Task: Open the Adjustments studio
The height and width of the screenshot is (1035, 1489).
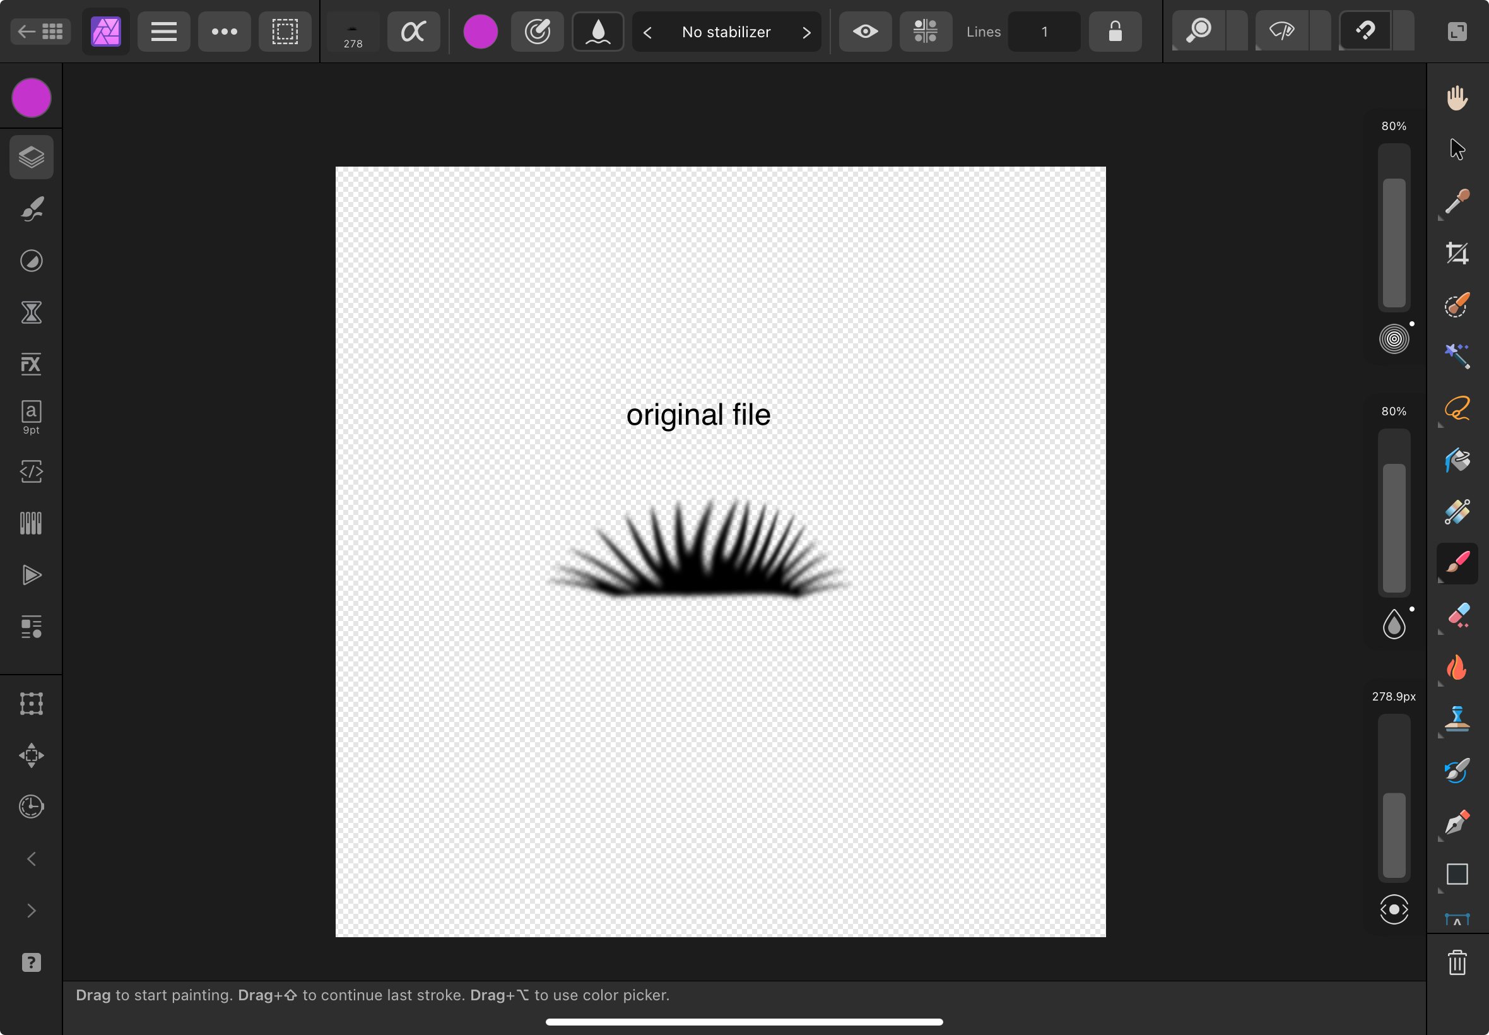Action: pos(31,261)
